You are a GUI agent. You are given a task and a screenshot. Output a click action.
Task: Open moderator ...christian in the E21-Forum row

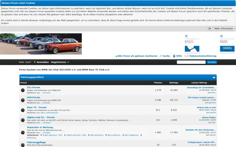click(x=46, y=93)
